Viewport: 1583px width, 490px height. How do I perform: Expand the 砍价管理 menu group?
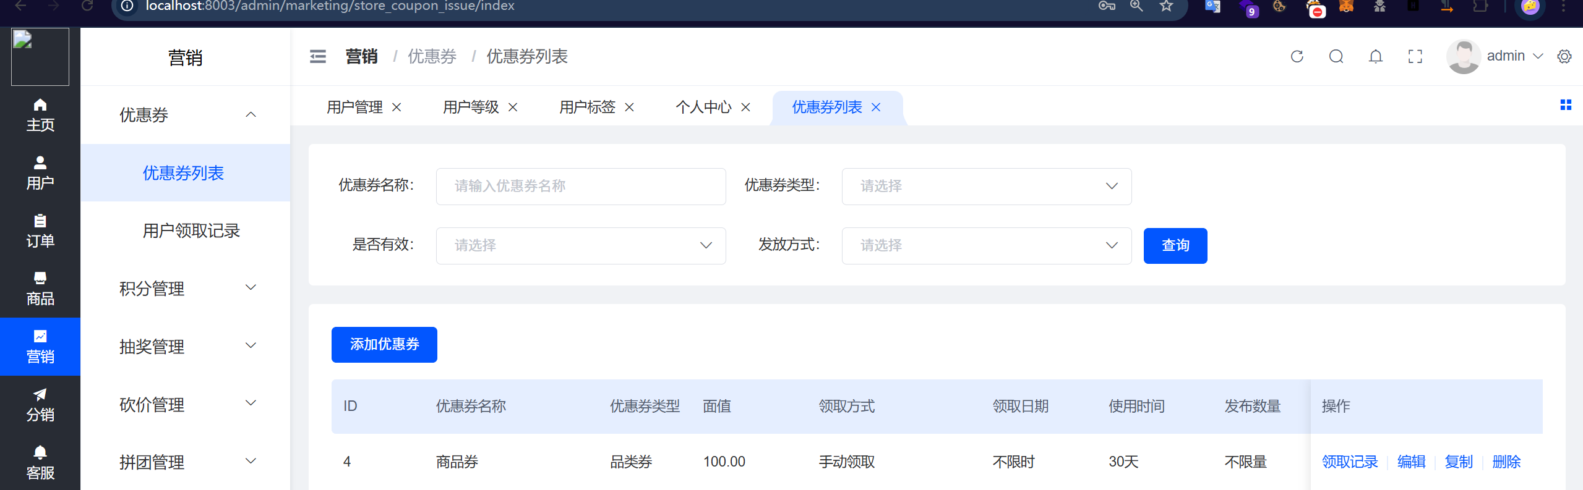[186, 405]
